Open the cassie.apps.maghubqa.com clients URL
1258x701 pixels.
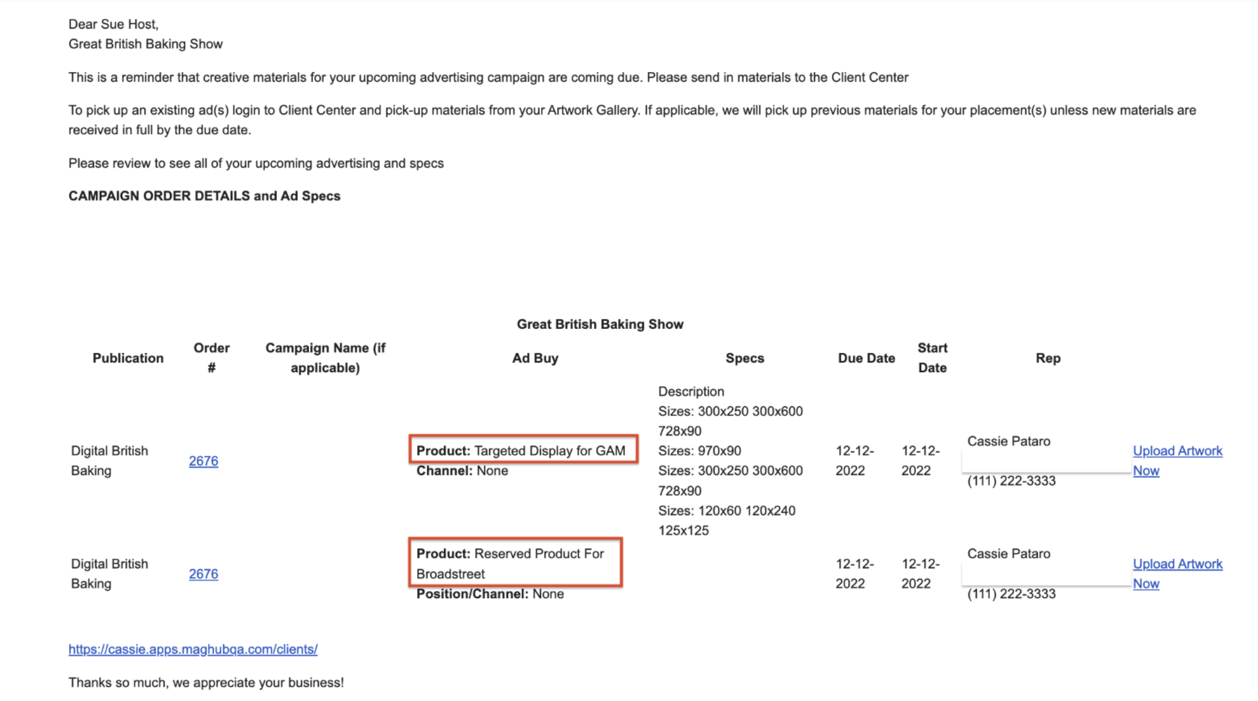coord(193,650)
